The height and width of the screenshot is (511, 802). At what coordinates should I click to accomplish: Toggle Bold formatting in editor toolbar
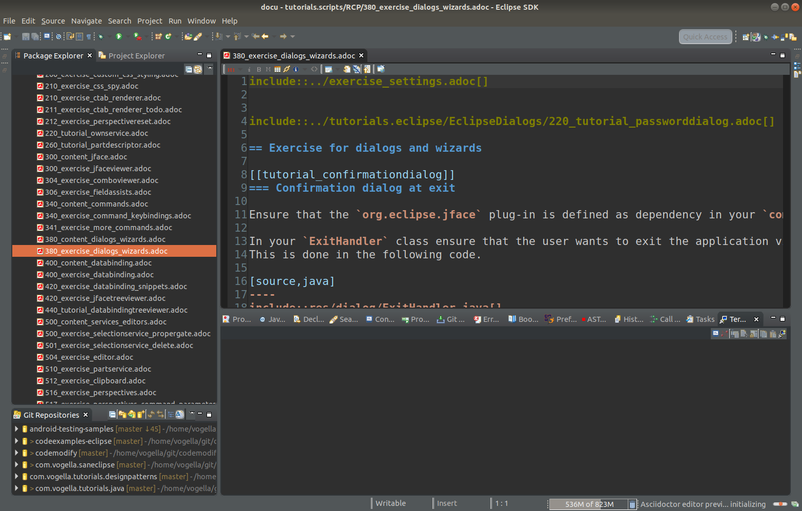259,69
